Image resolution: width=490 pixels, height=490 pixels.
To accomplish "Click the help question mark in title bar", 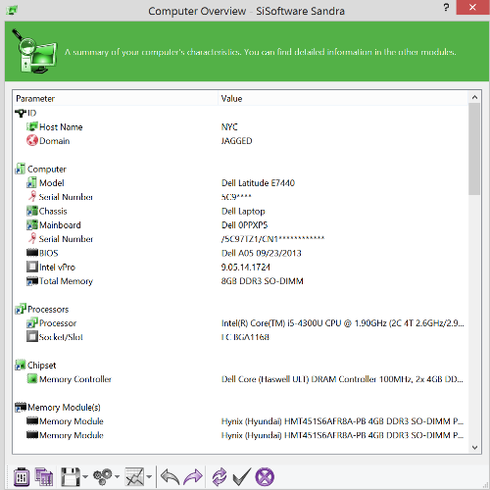I will pos(446,7).
